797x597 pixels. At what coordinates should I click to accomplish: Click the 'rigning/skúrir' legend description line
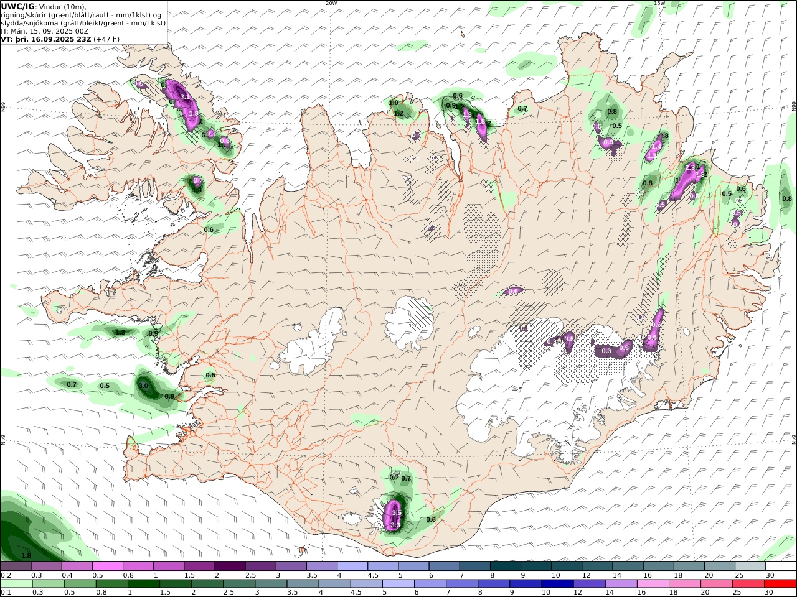(81, 15)
